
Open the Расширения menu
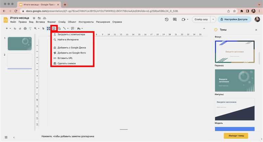pos(103,22)
